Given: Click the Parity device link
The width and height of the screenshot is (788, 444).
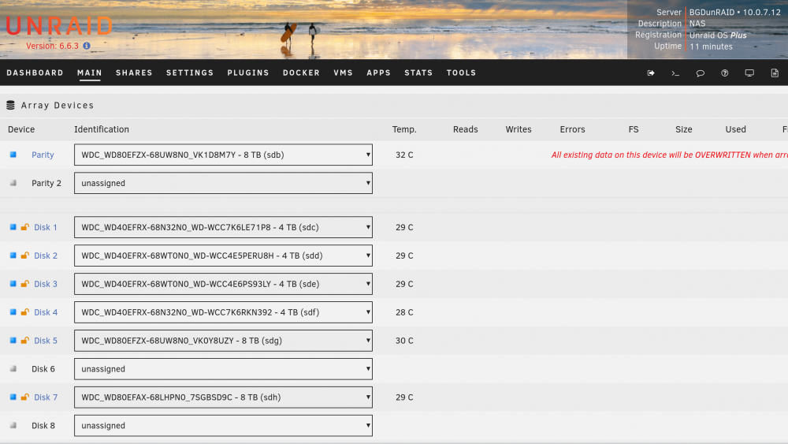Looking at the screenshot, I should [x=43, y=155].
